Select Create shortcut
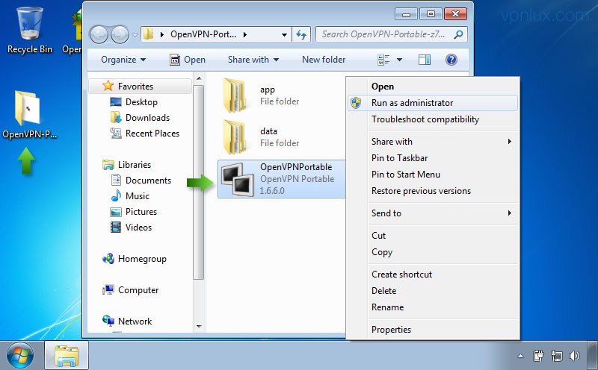 434,275
